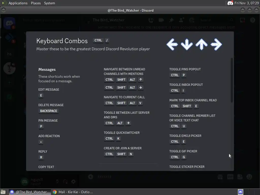The image size is (260, 195).
Task: Click the MARK TOP INBOX CHANNEL READ label
Action: tap(193, 100)
